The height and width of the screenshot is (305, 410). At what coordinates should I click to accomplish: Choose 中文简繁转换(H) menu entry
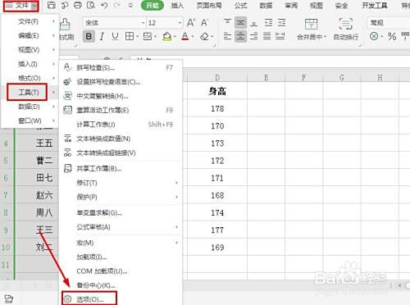coord(121,96)
